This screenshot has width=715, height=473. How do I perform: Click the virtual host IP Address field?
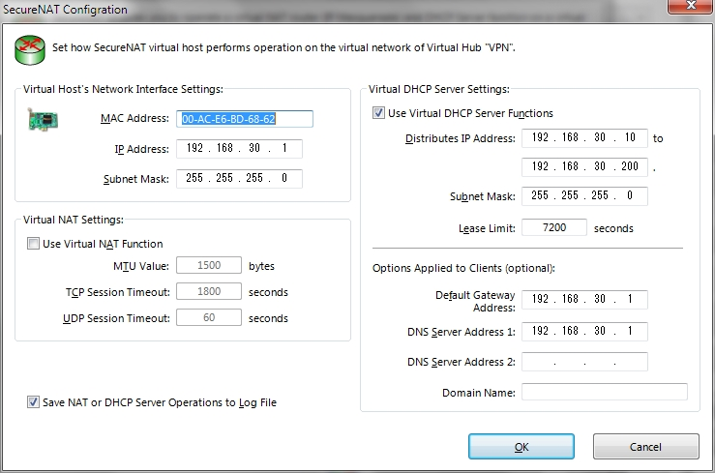click(x=239, y=149)
